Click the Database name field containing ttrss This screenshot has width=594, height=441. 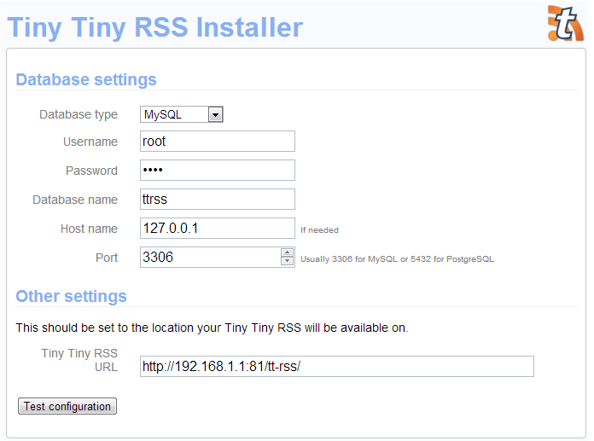218,199
